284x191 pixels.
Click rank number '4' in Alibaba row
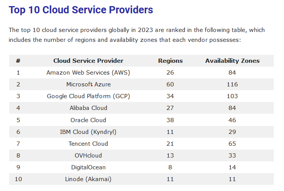pyautogui.click(x=18, y=108)
